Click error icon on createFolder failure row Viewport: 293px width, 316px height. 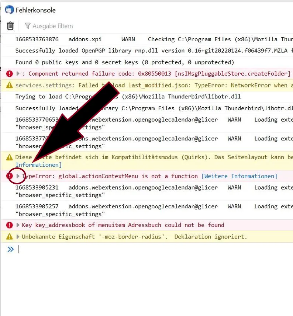tap(10, 73)
